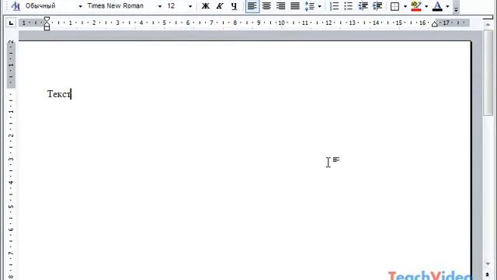Click the word Текст in the document
Viewport: 497px width, 280px height.
59,94
